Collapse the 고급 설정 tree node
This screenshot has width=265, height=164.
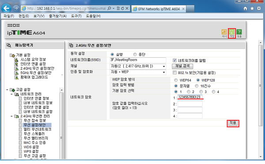point(7,89)
